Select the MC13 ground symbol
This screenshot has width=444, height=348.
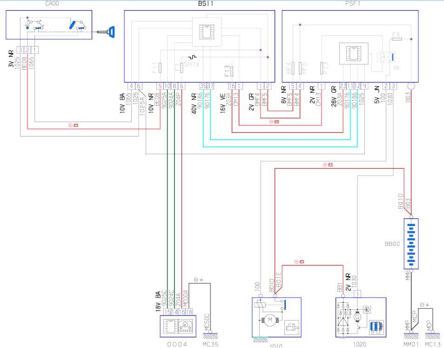[x=433, y=336]
